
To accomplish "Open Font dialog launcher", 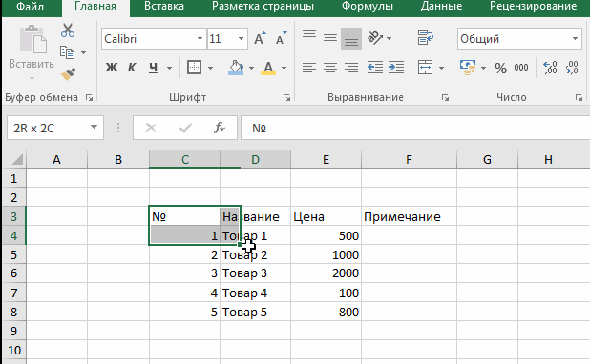I will tap(286, 98).
